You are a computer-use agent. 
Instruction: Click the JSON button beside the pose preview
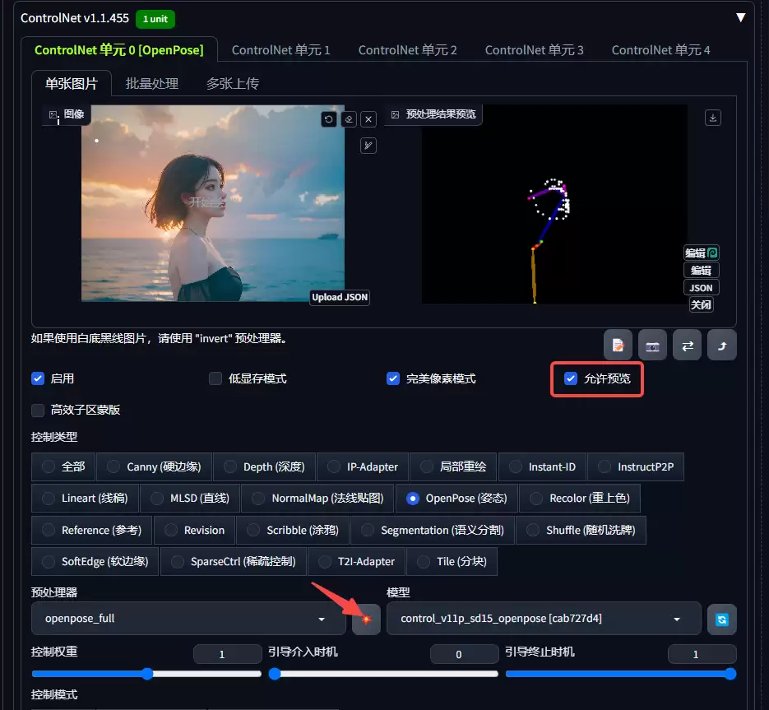701,287
